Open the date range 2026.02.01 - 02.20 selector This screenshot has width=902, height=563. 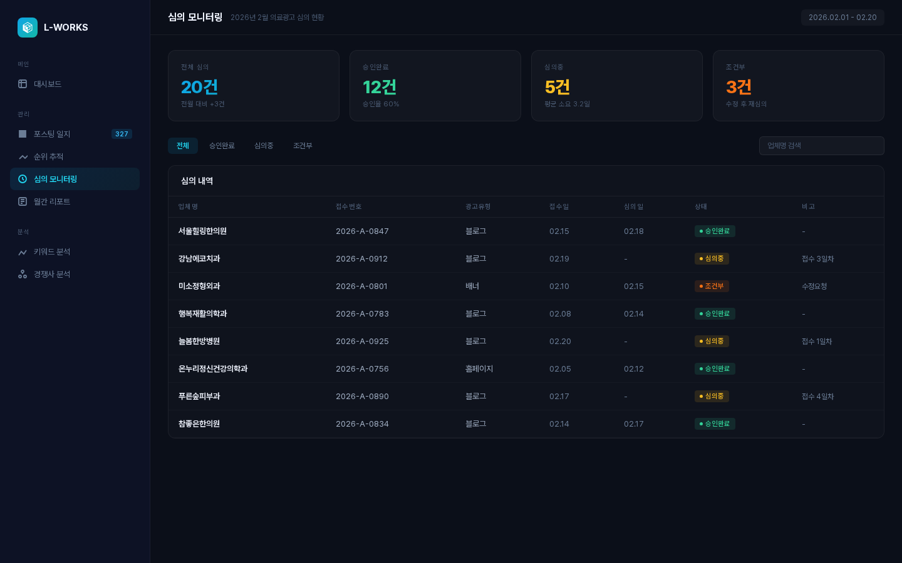point(842,18)
